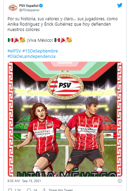This screenshot has width=132, height=191.
Task: Like the tweet with the heart icon
Action: pyautogui.click(x=10, y=190)
